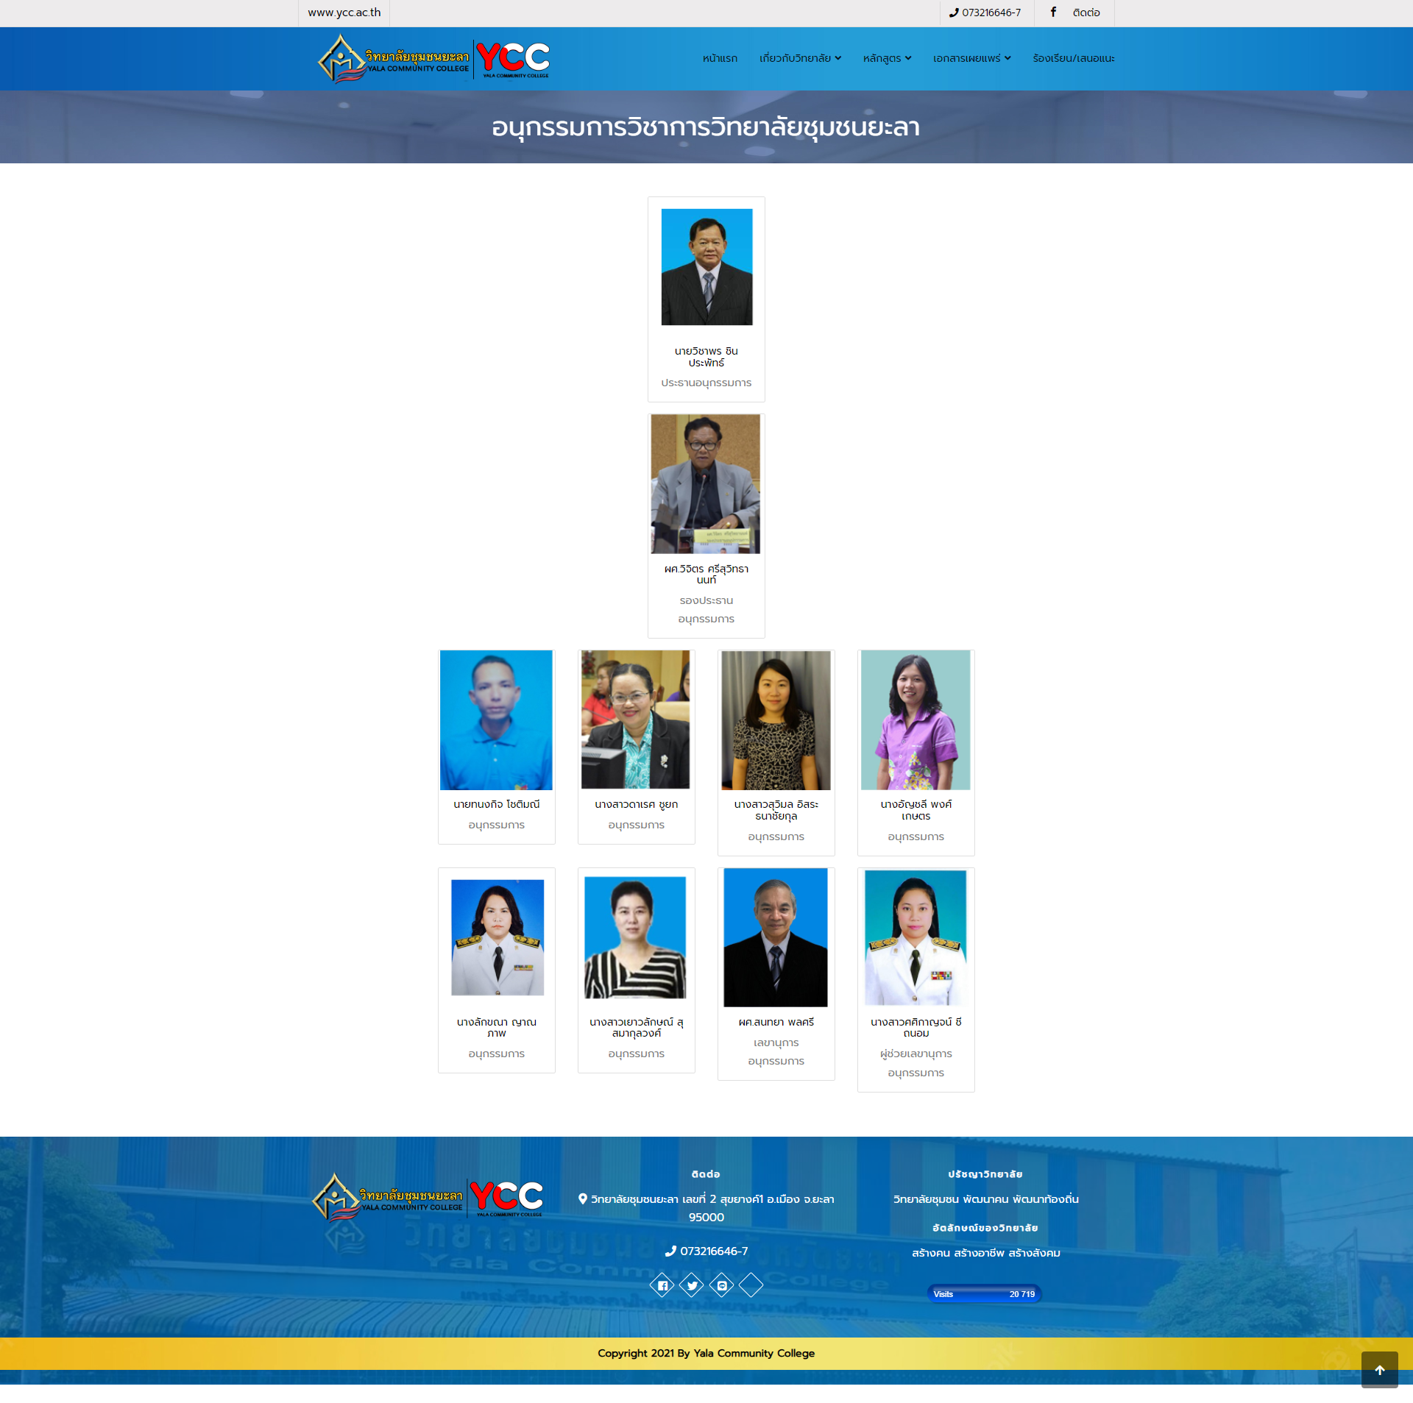Click the Twitter diamond icon in footer
The image size is (1413, 1403).
[692, 1285]
